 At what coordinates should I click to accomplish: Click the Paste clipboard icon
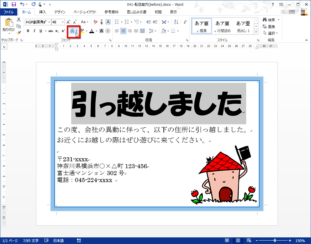click(9, 22)
